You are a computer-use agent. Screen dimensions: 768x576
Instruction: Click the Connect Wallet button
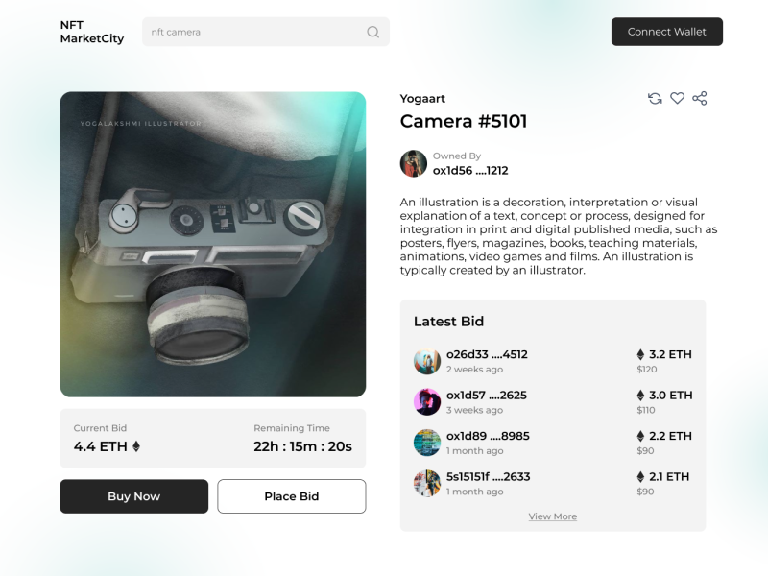point(666,32)
